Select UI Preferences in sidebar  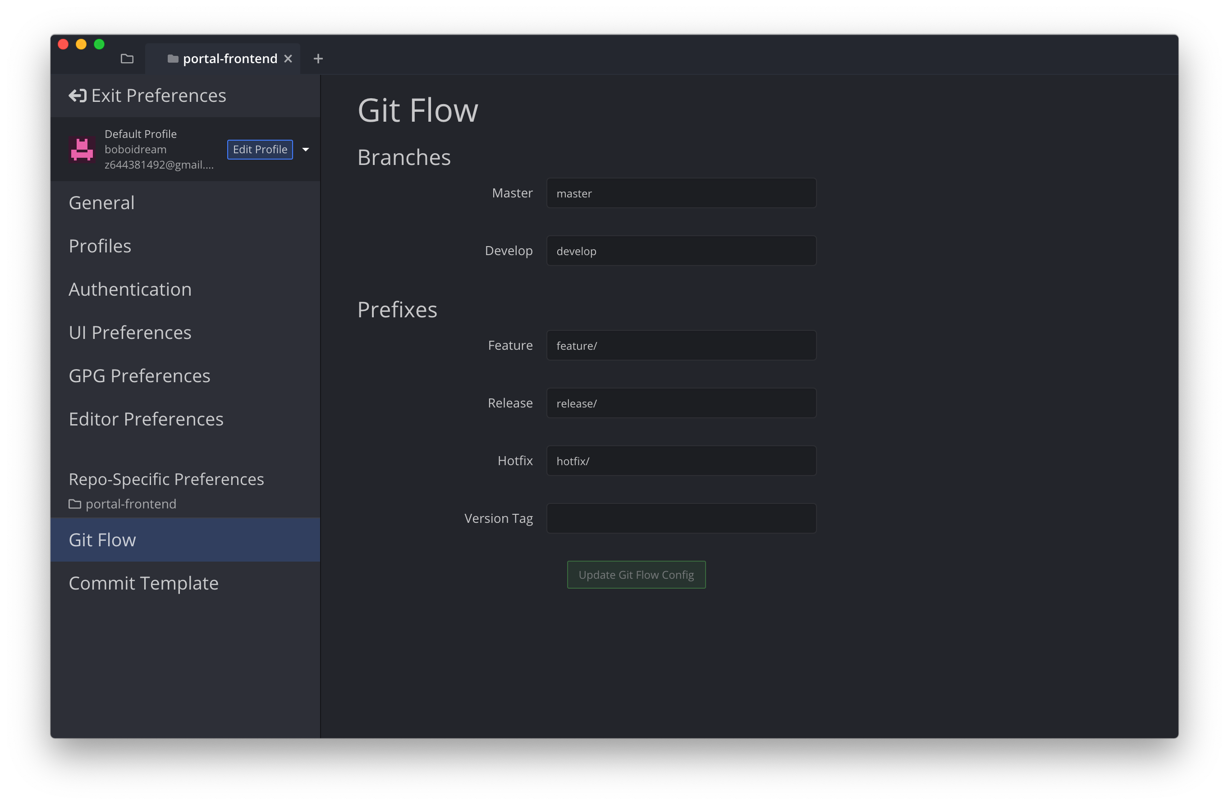[130, 333]
